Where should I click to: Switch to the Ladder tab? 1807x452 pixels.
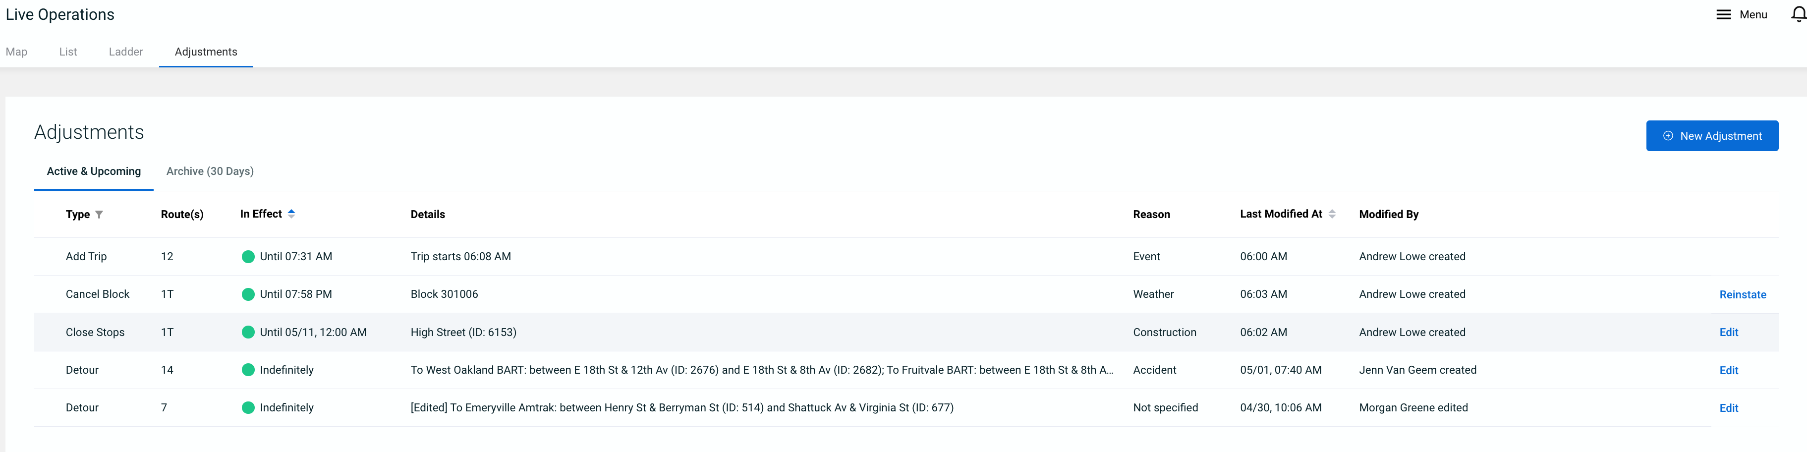point(125,52)
